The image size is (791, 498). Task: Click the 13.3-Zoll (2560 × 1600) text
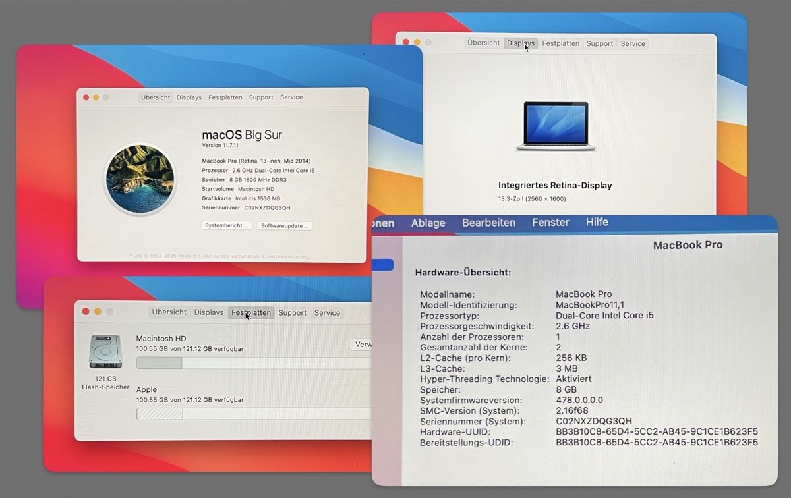point(532,199)
